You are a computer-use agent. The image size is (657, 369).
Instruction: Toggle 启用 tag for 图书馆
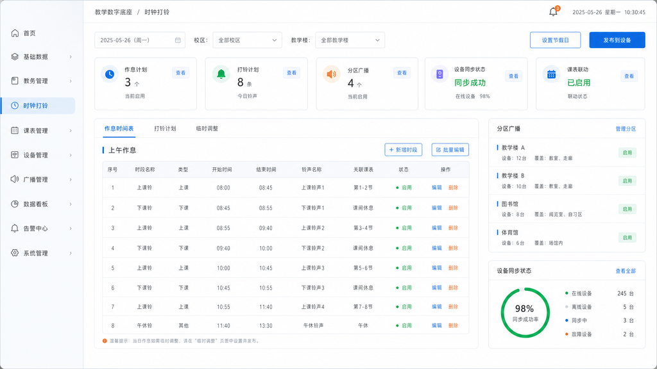627,209
